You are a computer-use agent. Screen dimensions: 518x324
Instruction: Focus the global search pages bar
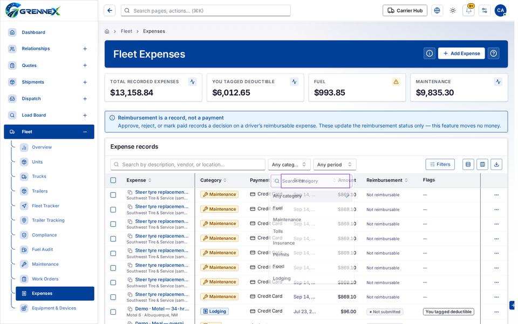[206, 11]
